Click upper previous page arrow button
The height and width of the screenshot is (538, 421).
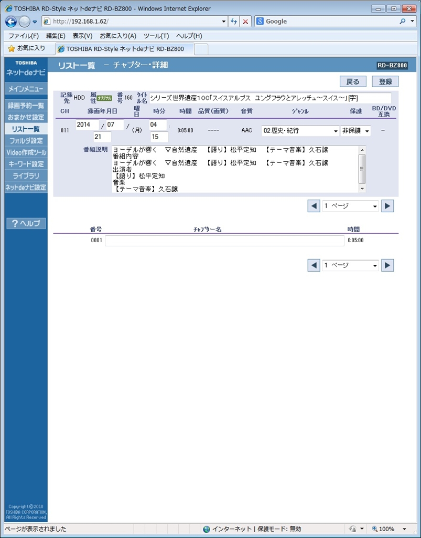[314, 206]
